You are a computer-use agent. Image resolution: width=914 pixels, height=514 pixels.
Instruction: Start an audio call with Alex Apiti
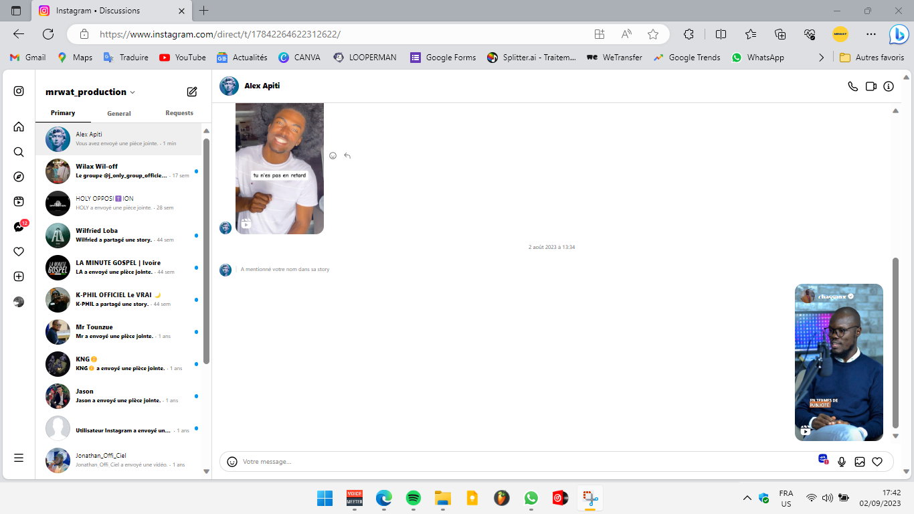(852, 86)
